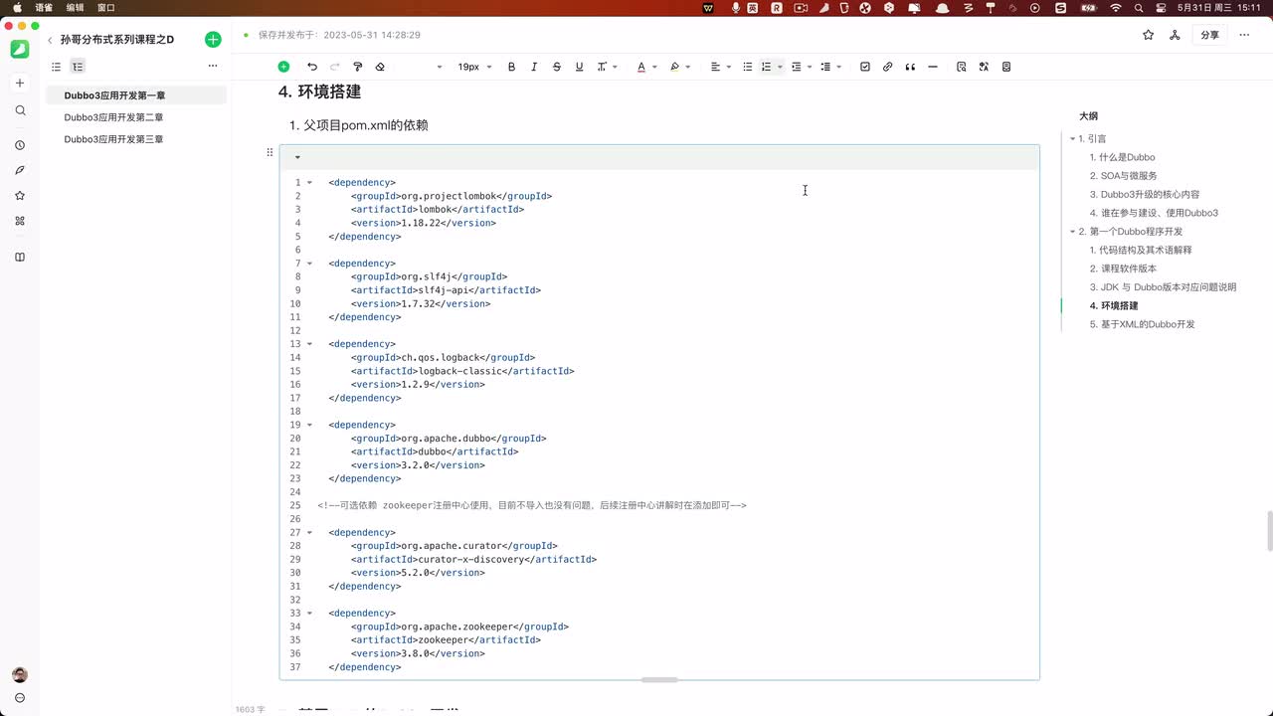Use the format painter tool
The height and width of the screenshot is (716, 1273).
(x=358, y=67)
